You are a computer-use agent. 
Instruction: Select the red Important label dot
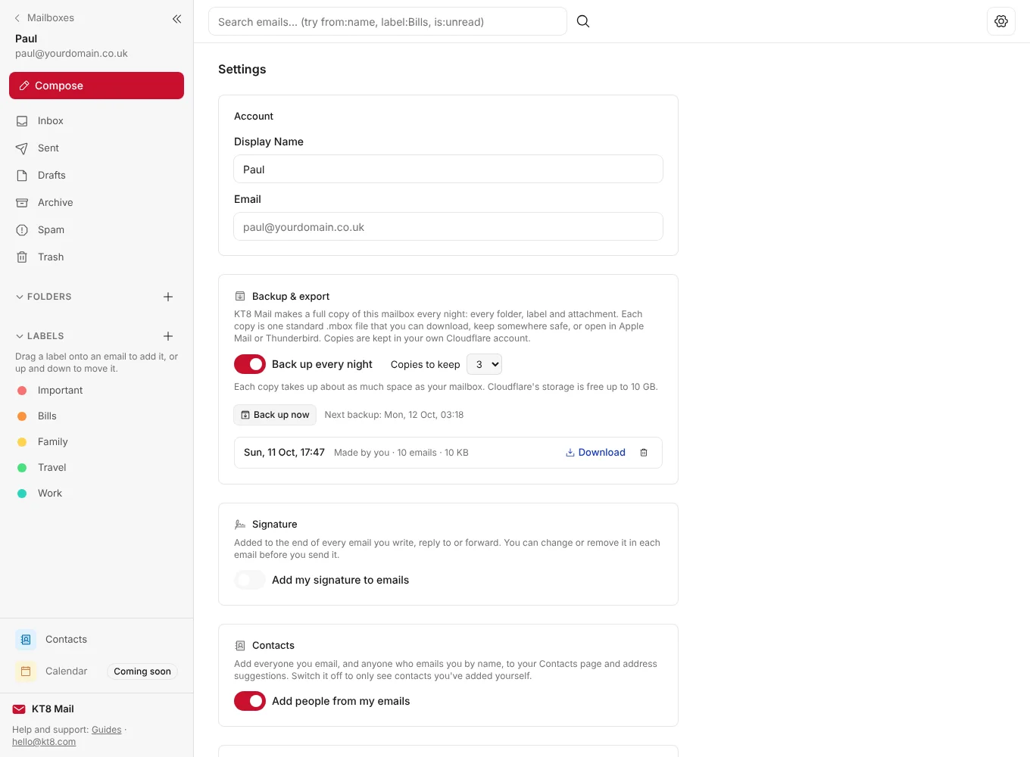22,391
